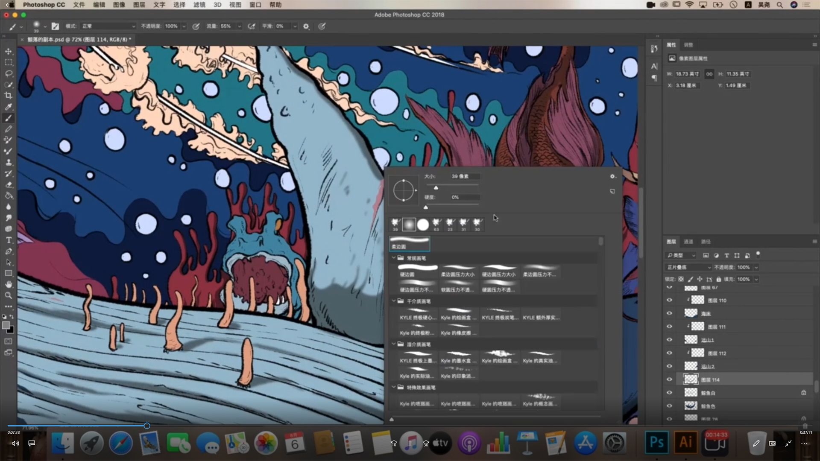
Task: Hide the 远山2 layer
Action: point(669,366)
